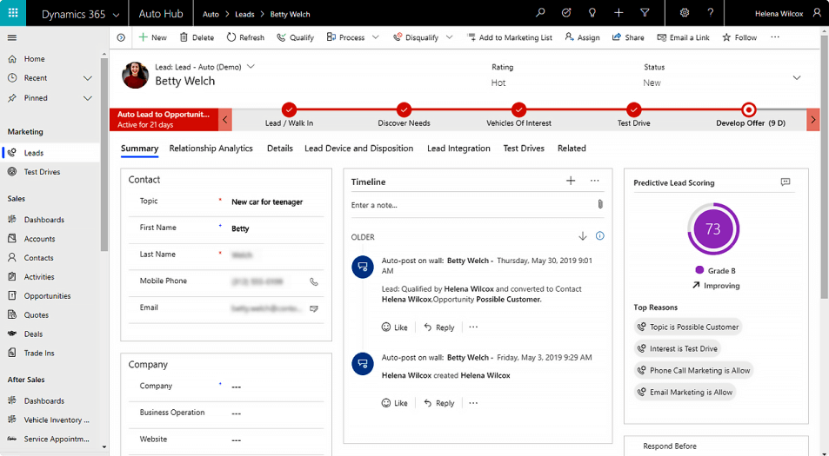Viewport: 829px width, 456px height.
Task: Like the May 3 auto-post
Action: [394, 403]
